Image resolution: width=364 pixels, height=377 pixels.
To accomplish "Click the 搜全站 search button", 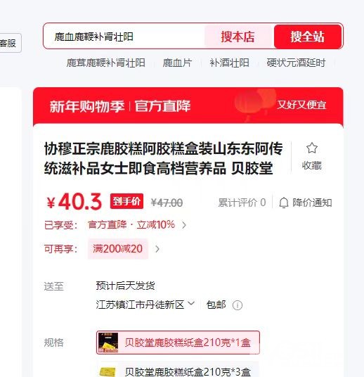I will pos(308,37).
